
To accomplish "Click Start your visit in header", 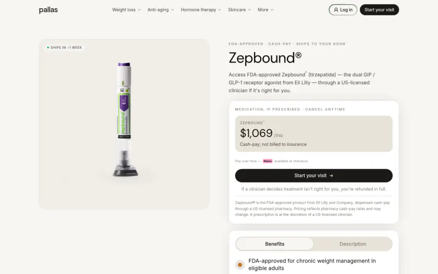I will pos(379,10).
